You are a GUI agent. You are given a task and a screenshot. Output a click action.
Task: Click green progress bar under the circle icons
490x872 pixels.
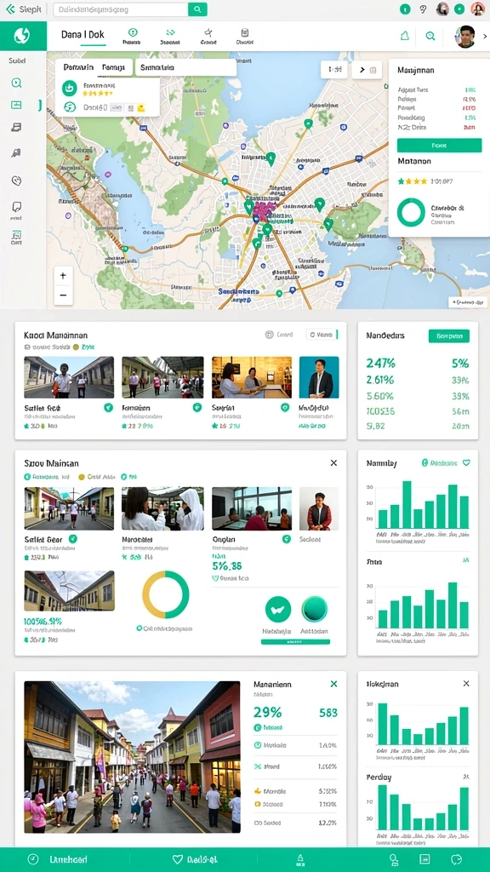point(295,642)
